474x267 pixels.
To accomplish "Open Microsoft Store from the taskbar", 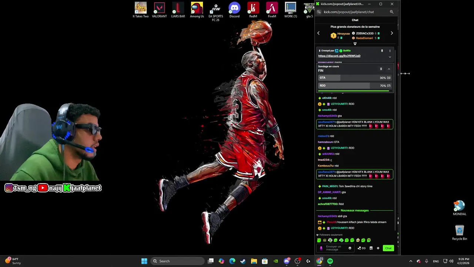I will click(x=265, y=261).
